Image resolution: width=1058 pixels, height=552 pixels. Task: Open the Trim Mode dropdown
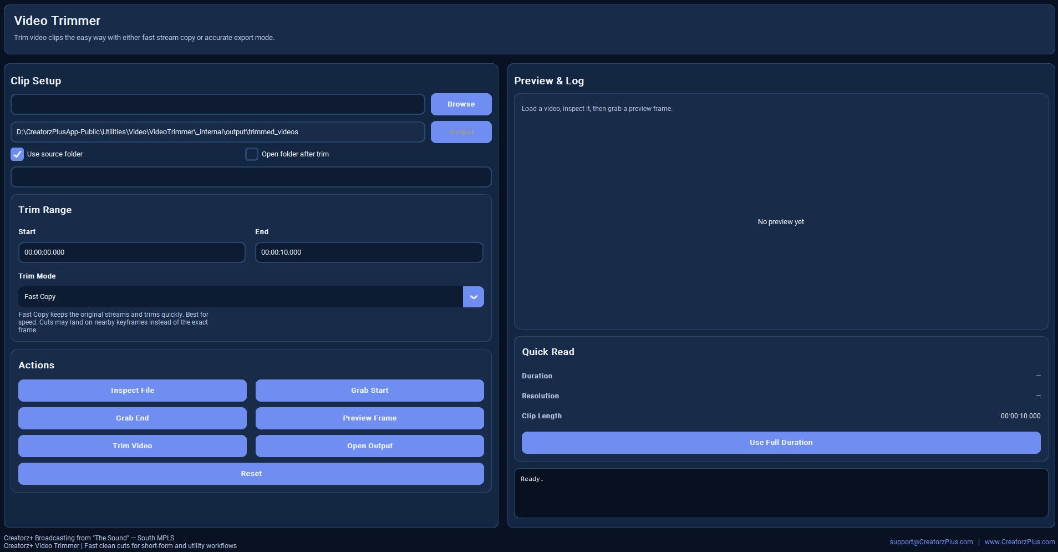tap(241, 297)
